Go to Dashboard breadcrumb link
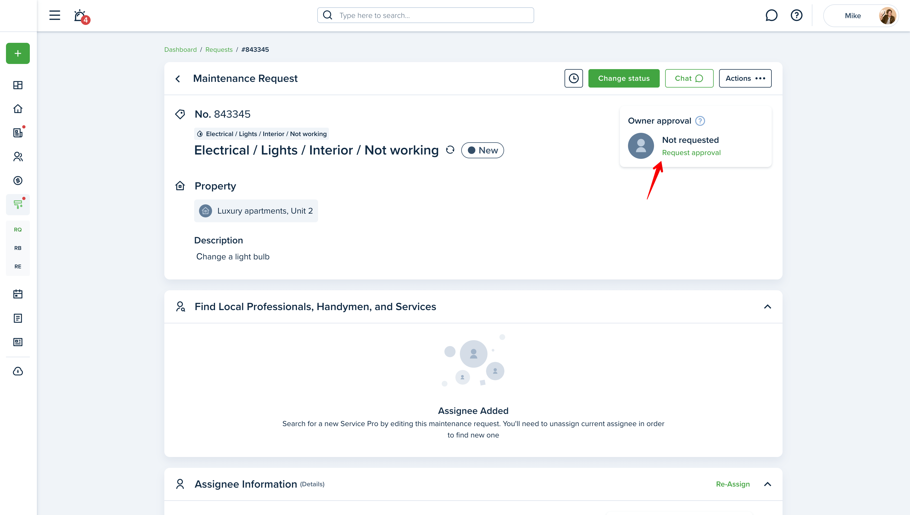This screenshot has height=515, width=910. click(180, 50)
